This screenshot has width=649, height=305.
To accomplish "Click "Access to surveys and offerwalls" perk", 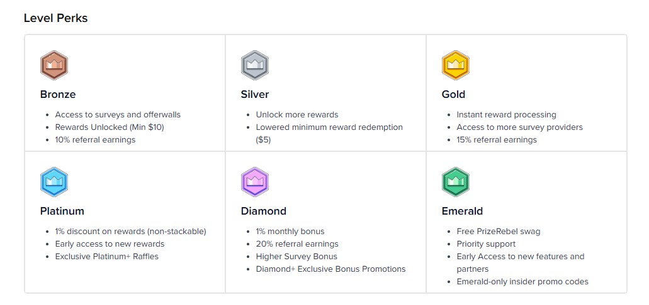I will (118, 115).
